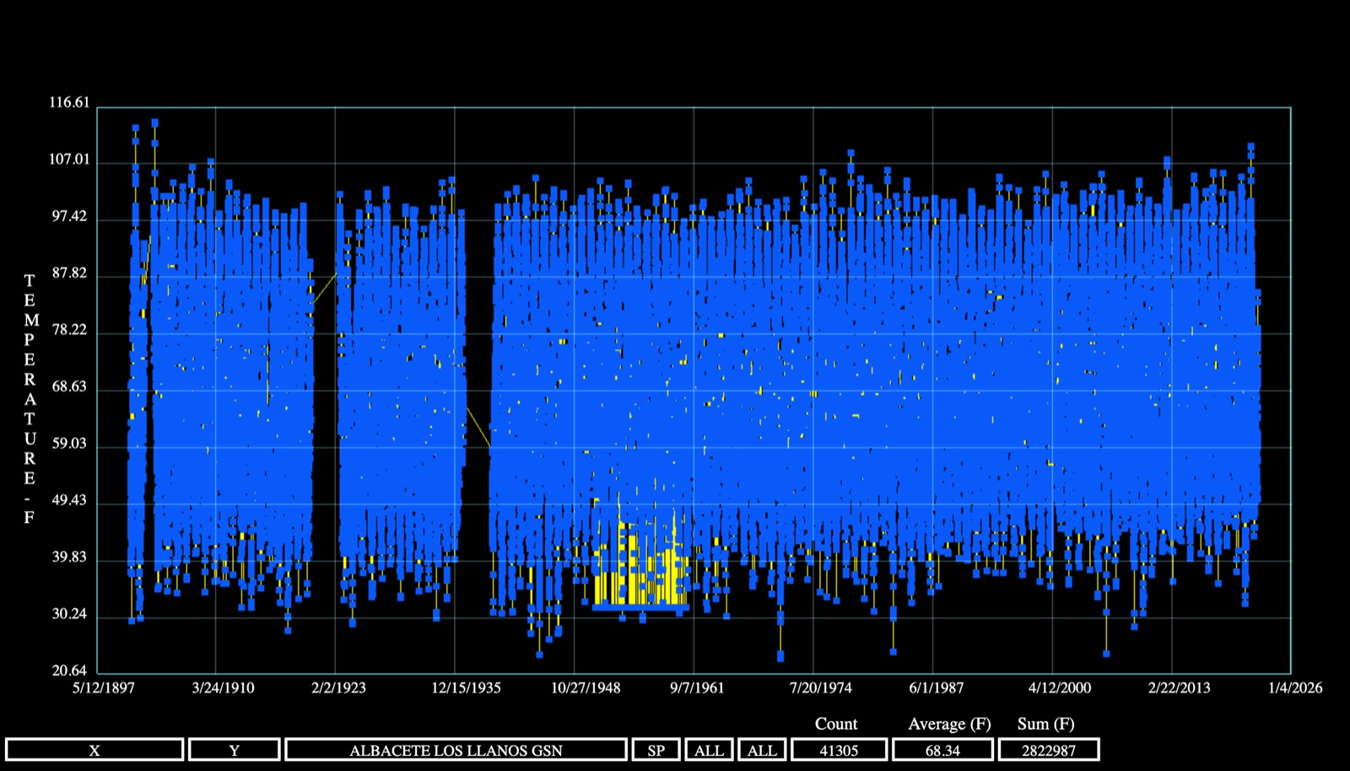
Task: Click the Average (F) label
Action: (x=949, y=724)
